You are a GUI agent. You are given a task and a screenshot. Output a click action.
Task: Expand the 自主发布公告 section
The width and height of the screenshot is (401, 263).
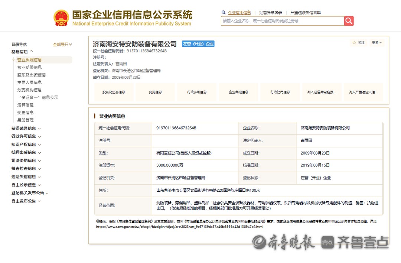click(26, 201)
